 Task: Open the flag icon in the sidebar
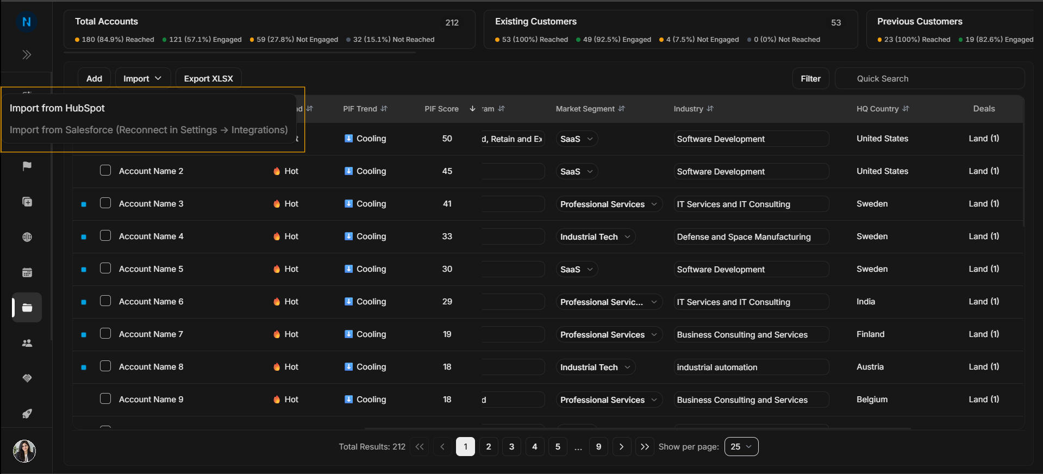[27, 166]
